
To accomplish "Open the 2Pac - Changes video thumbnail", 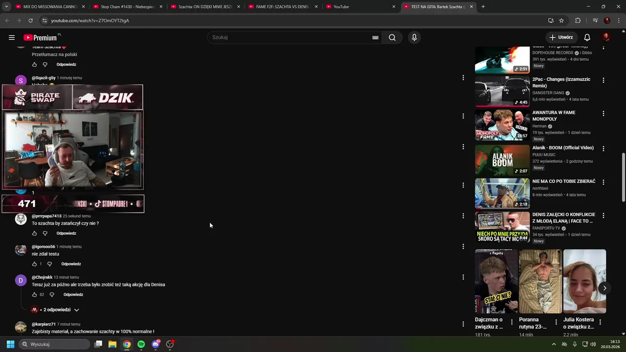I will pyautogui.click(x=502, y=91).
